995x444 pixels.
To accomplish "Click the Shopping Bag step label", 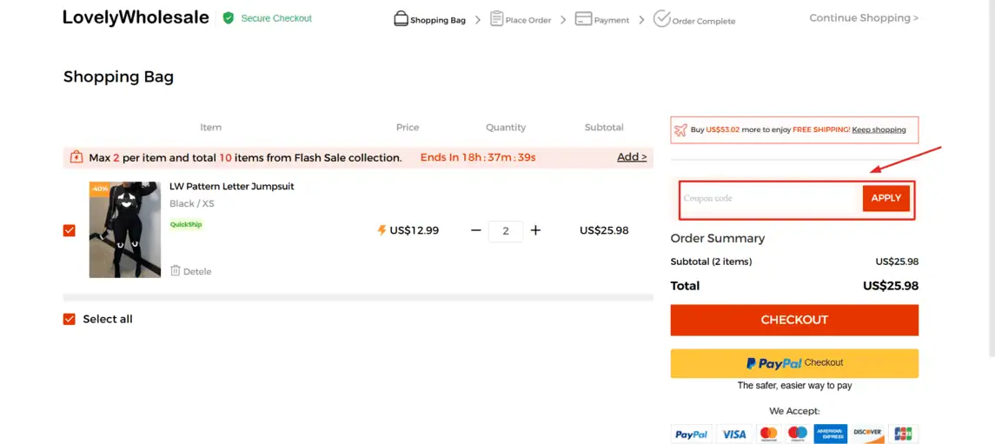I will [438, 20].
